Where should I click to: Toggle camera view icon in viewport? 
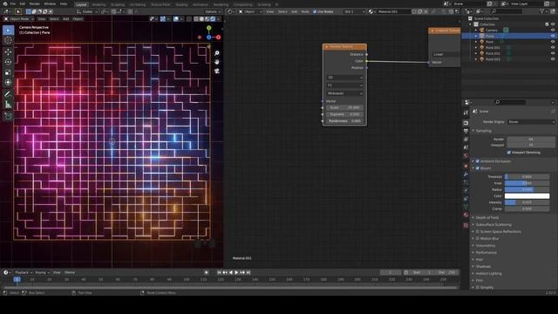[217, 72]
